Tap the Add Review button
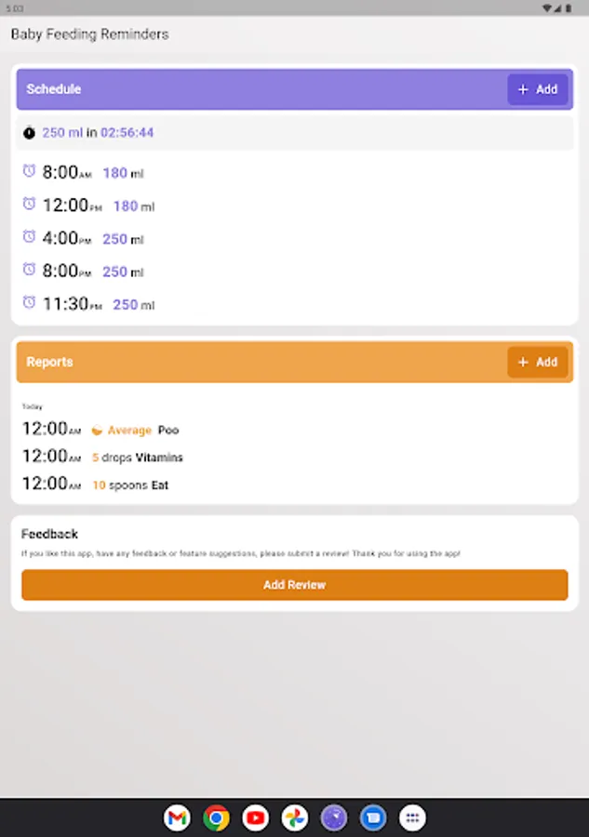 tap(295, 585)
